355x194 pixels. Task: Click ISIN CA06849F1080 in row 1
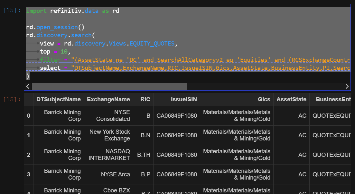pyautogui.click(x=177, y=135)
